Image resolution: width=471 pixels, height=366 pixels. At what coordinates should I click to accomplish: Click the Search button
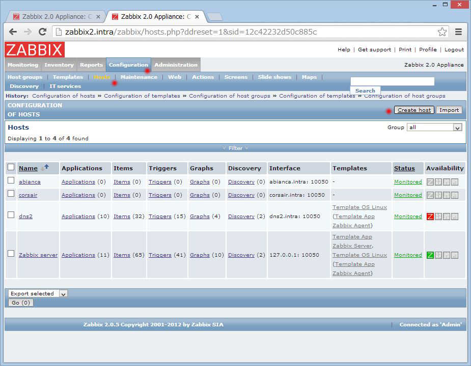(x=365, y=90)
